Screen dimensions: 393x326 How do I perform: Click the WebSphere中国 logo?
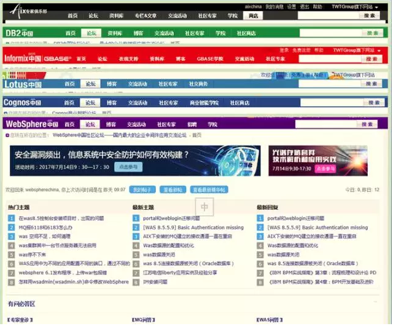[32, 124]
